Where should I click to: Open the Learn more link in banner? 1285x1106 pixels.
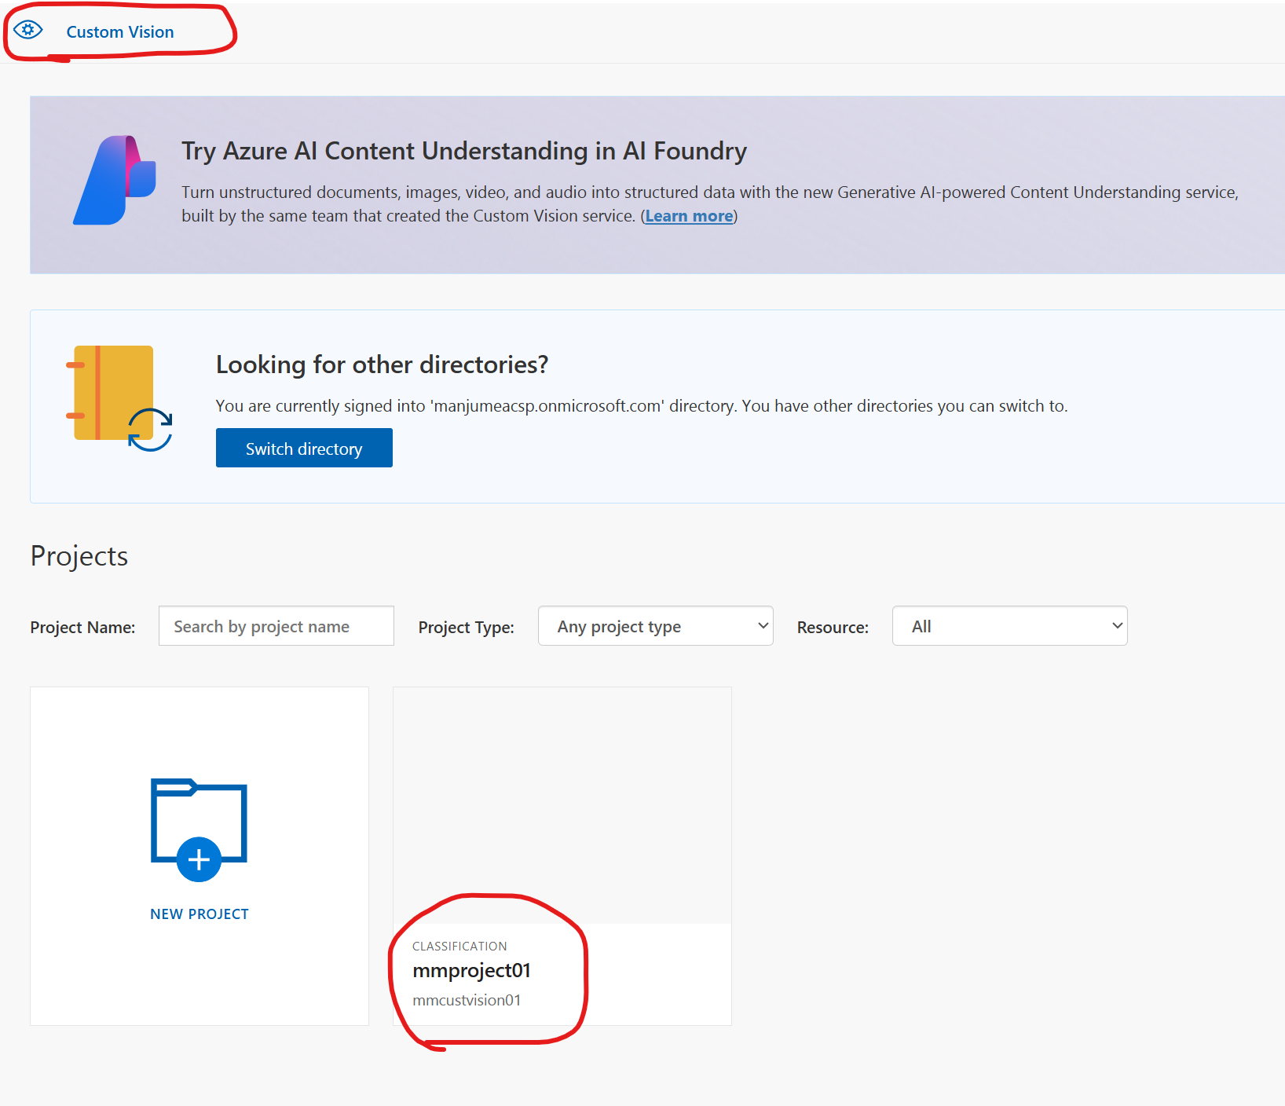[x=689, y=216]
